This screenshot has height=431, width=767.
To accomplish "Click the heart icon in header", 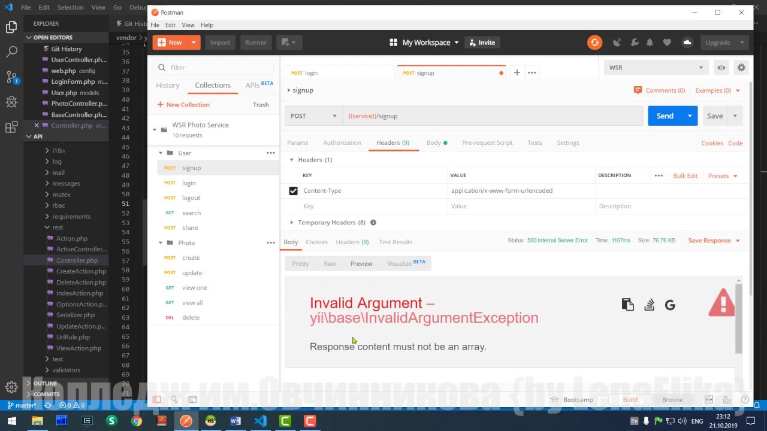I will tap(667, 43).
